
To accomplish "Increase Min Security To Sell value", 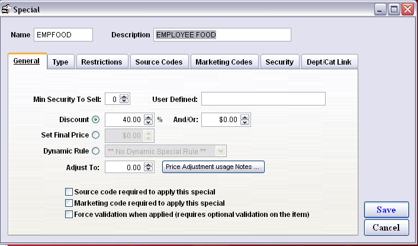I will (x=124, y=97).
